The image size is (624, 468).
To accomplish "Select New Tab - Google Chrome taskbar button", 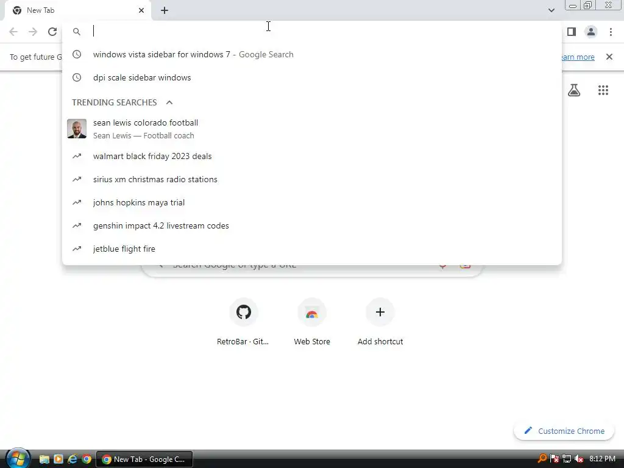I will (144, 459).
